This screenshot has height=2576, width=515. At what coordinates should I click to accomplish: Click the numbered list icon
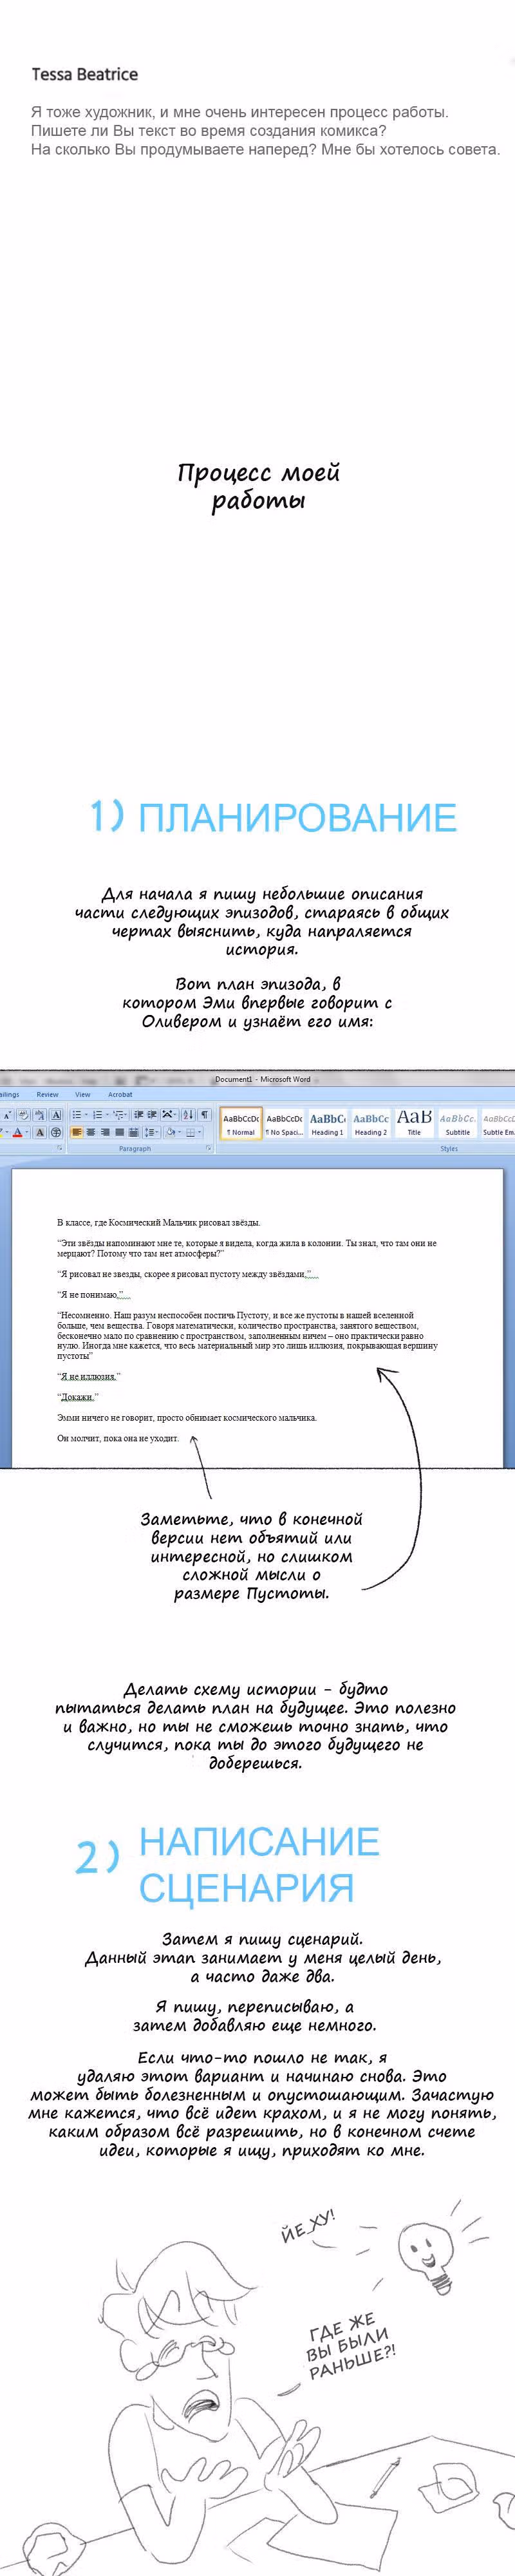(x=98, y=1114)
